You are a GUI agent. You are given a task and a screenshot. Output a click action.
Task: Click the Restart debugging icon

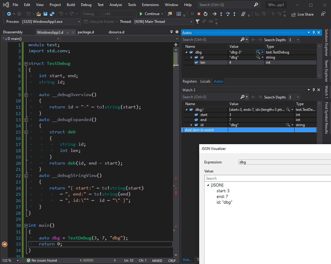206,14
